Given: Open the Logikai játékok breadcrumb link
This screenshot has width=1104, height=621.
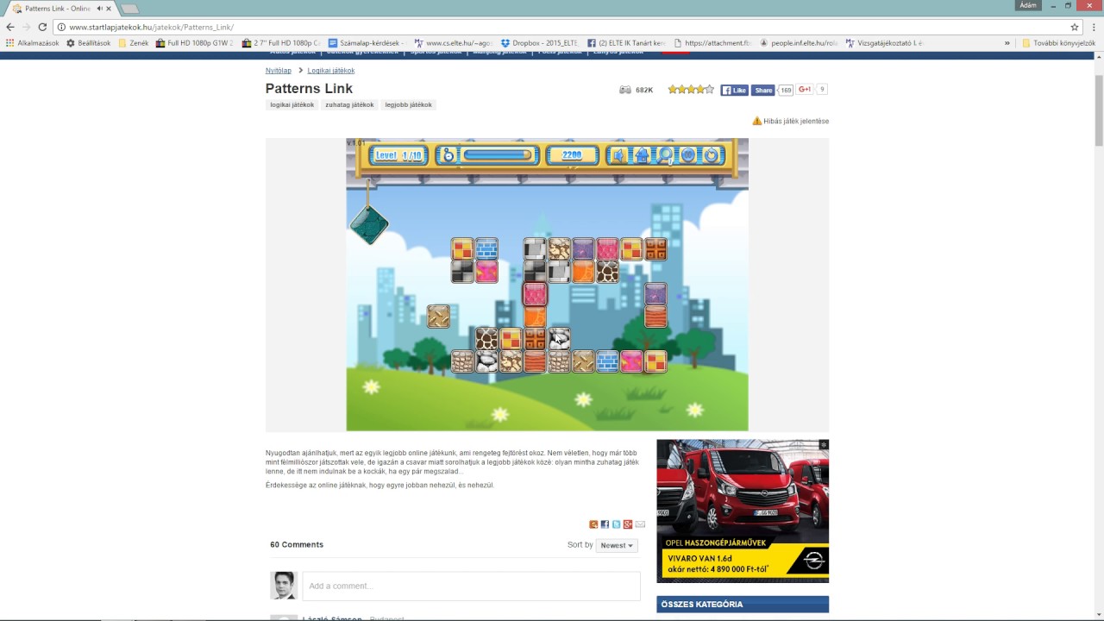Looking at the screenshot, I should tap(331, 71).
